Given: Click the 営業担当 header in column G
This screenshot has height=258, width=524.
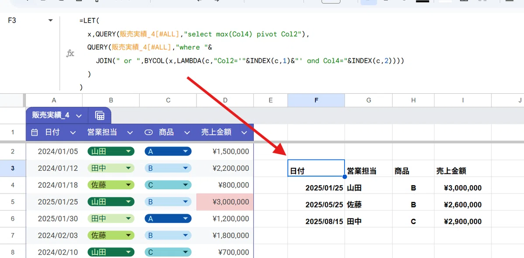Looking at the screenshot, I should click(x=369, y=168).
